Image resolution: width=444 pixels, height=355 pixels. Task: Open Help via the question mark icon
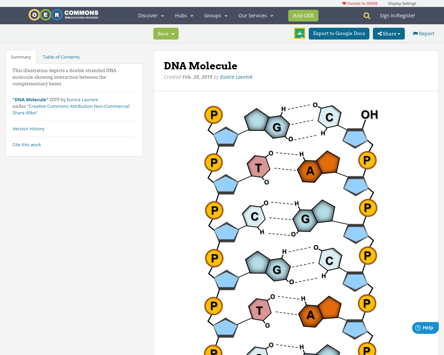point(417,327)
